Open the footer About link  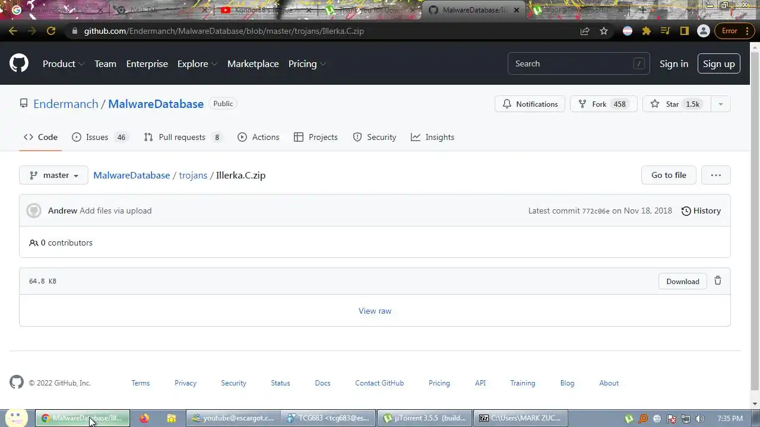[609, 383]
